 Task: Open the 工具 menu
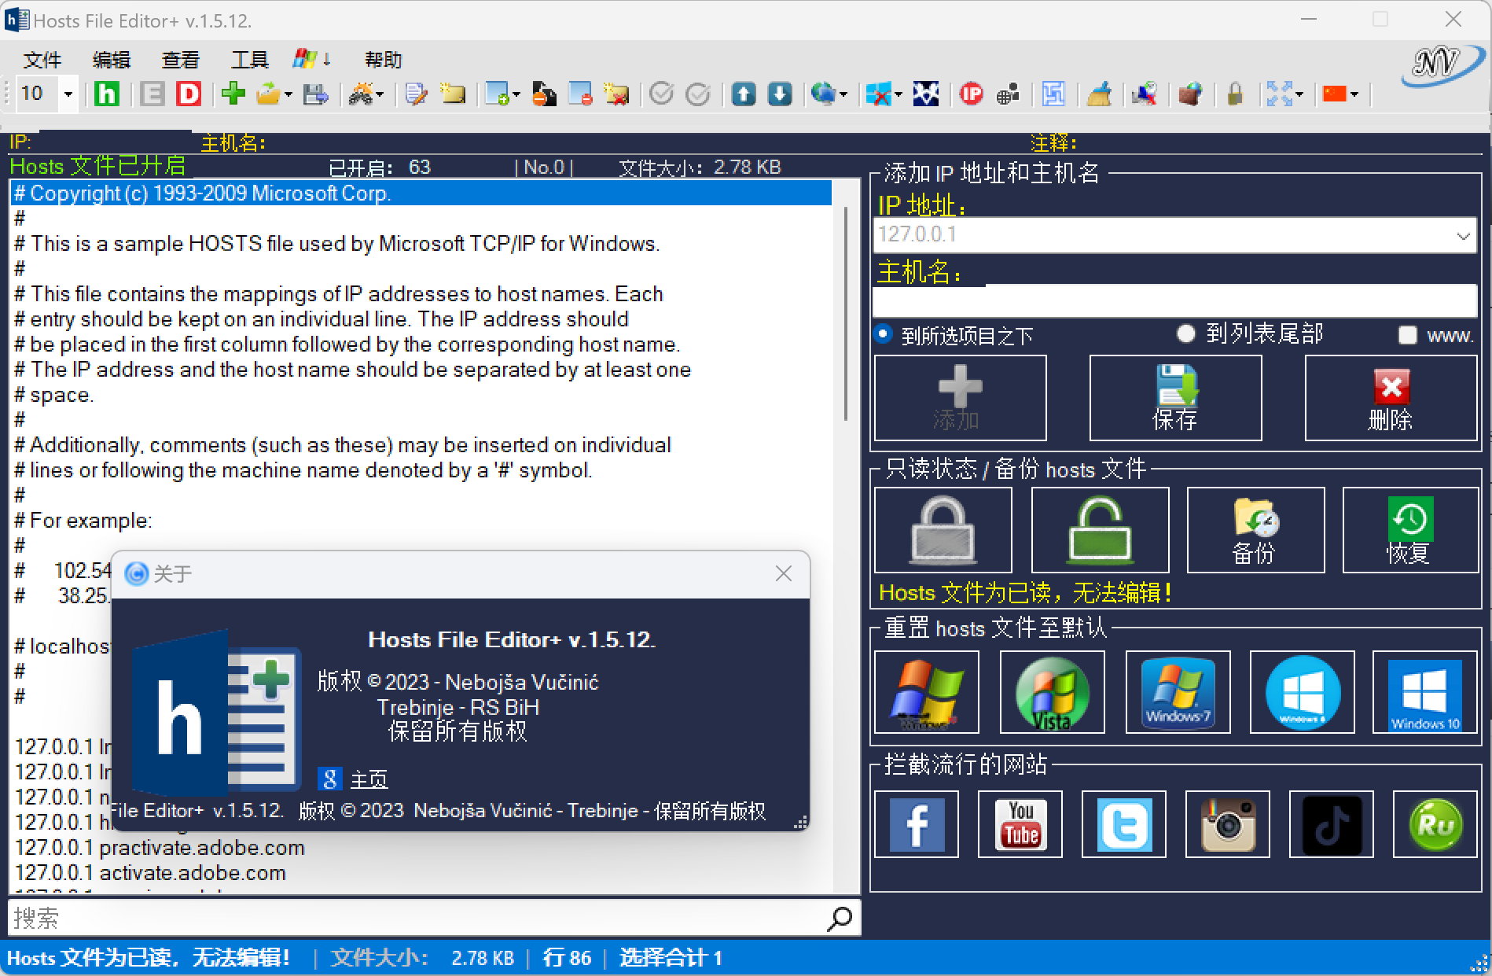point(250,60)
